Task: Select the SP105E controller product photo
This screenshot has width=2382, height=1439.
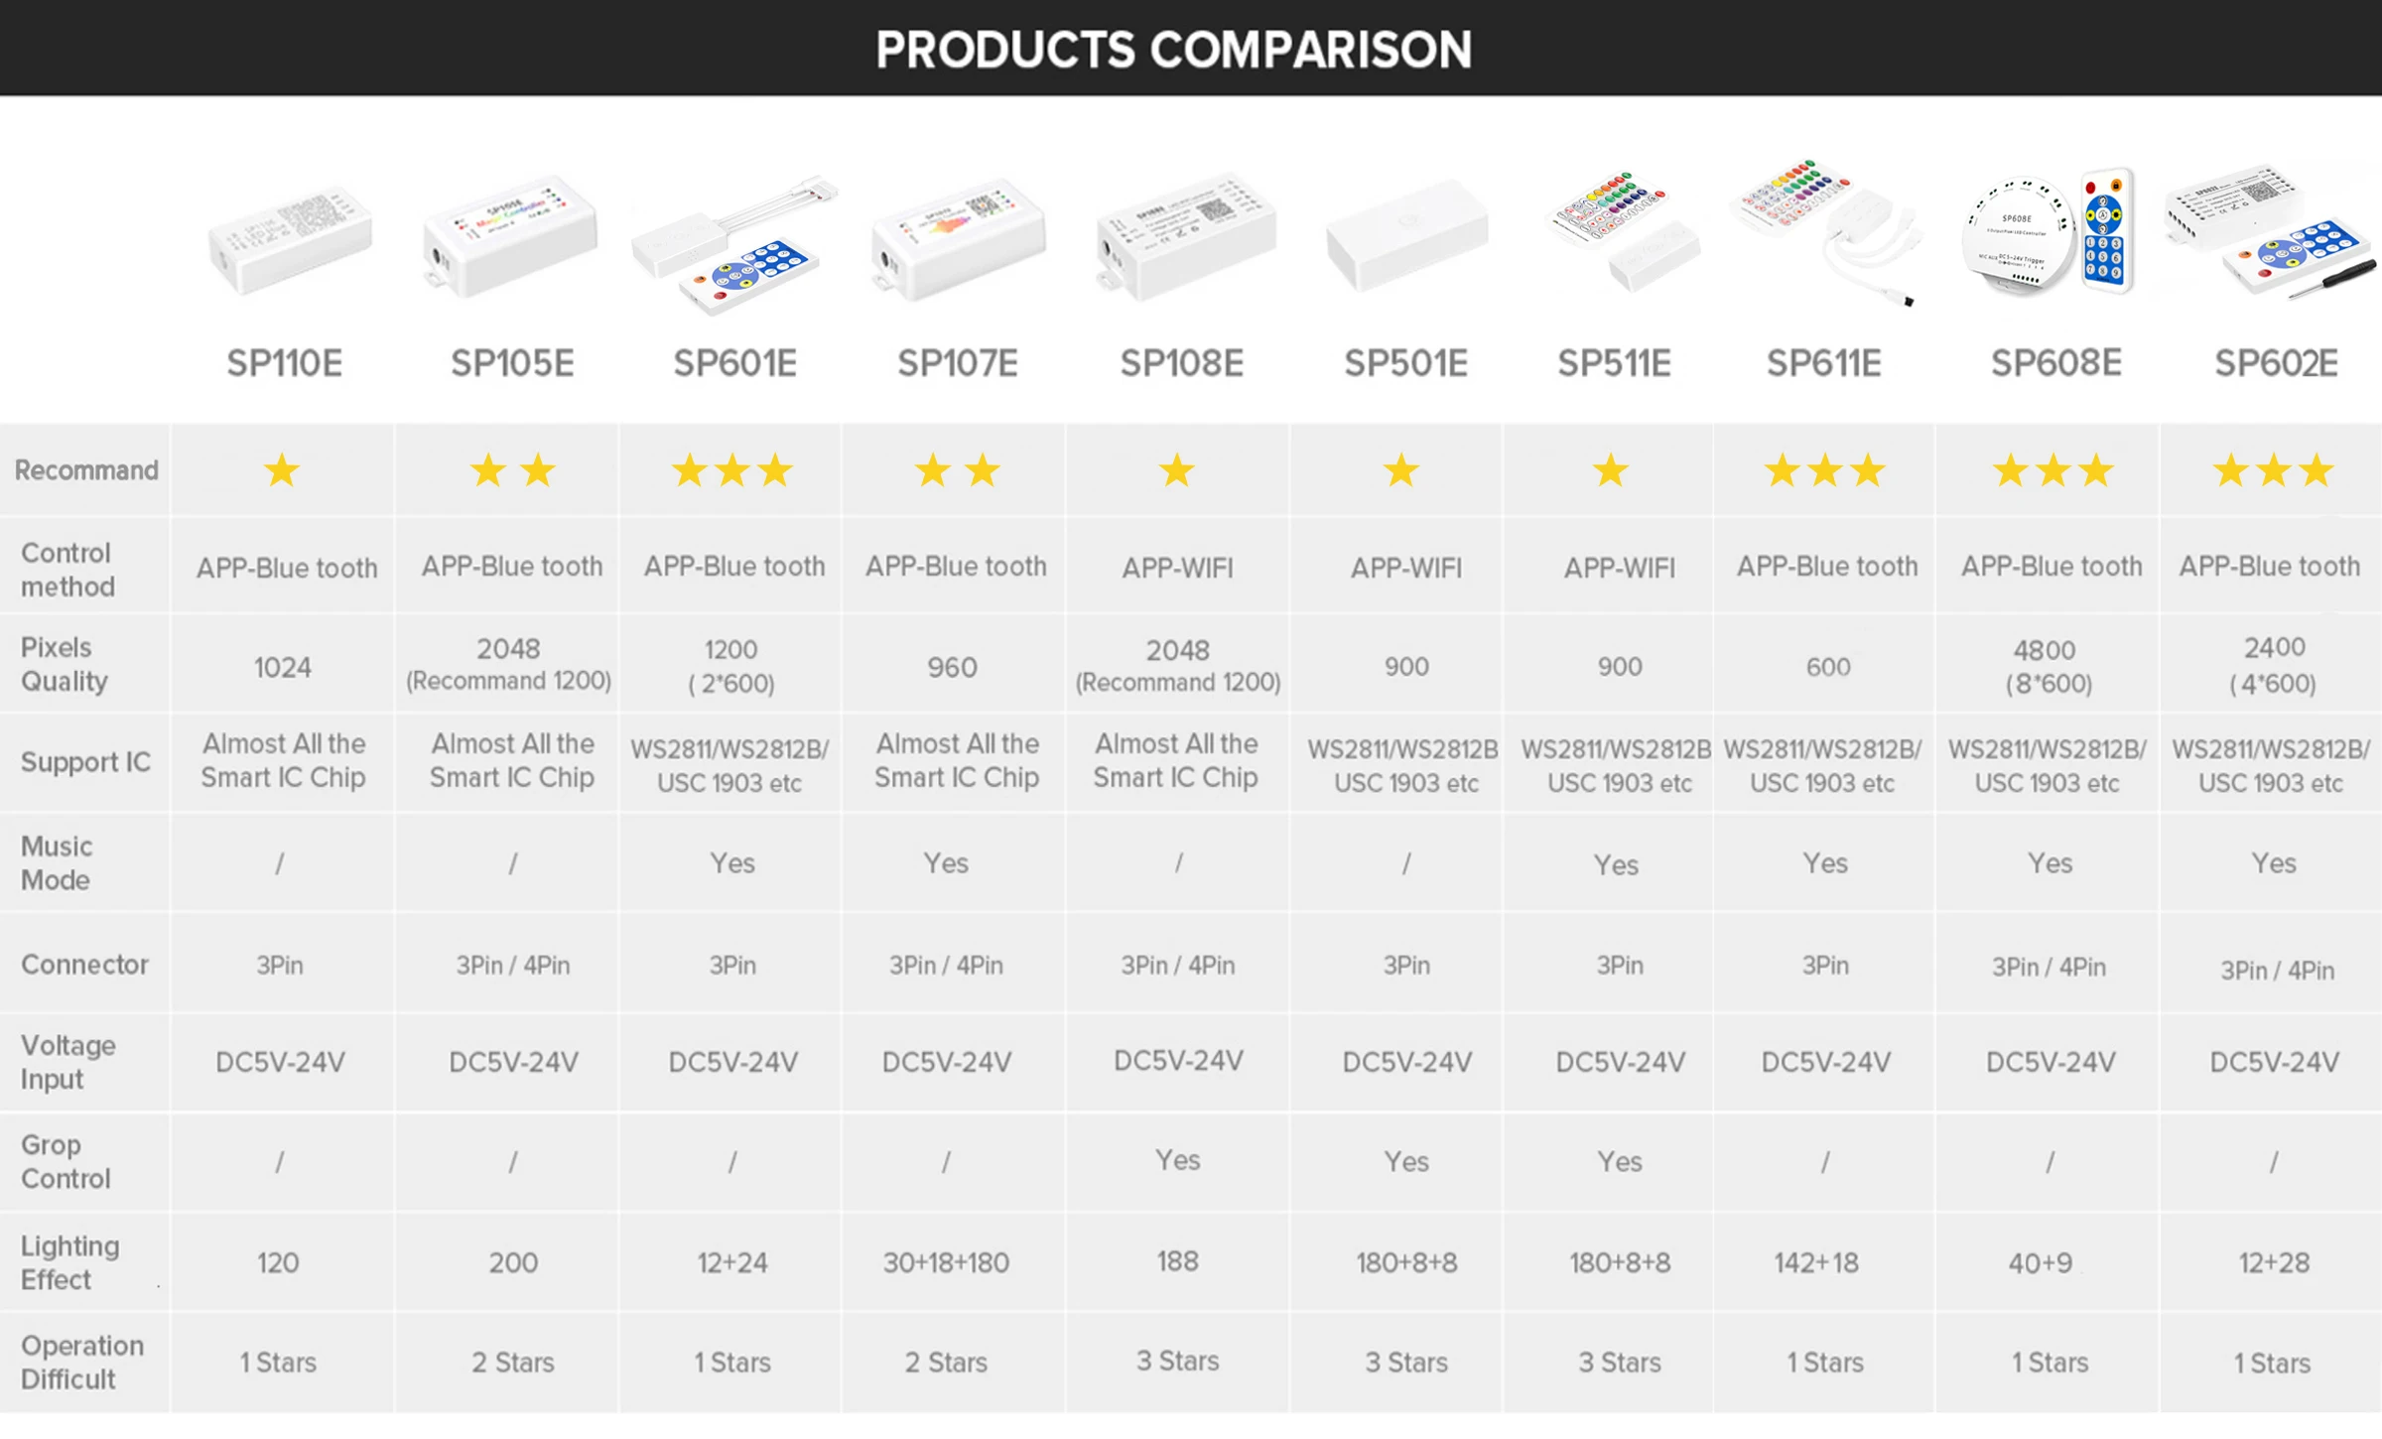Action: coord(510,238)
